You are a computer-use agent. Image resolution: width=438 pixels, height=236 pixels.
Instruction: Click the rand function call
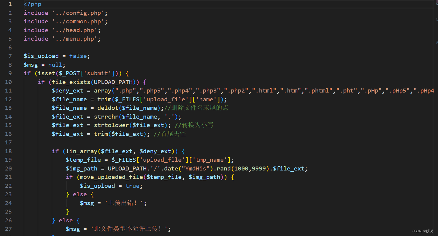[224, 169]
